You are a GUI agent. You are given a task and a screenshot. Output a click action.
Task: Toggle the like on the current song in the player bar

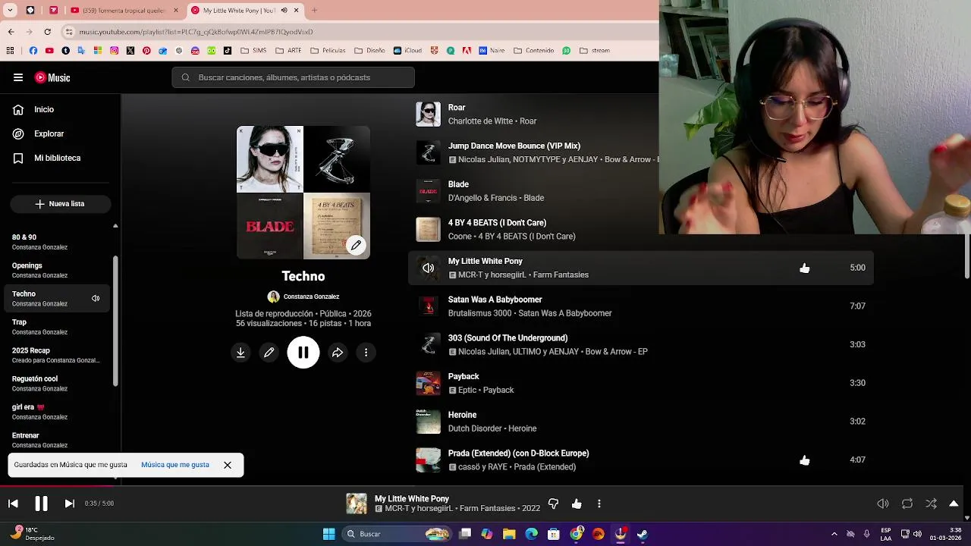[x=577, y=504]
